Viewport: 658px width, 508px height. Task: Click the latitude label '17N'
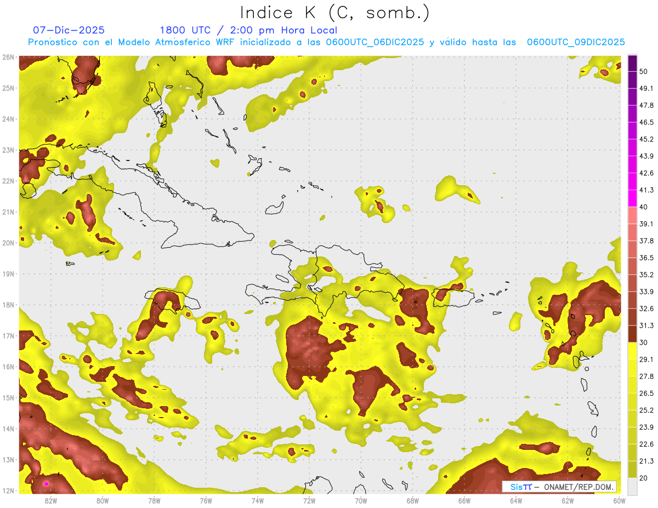[x=8, y=336]
